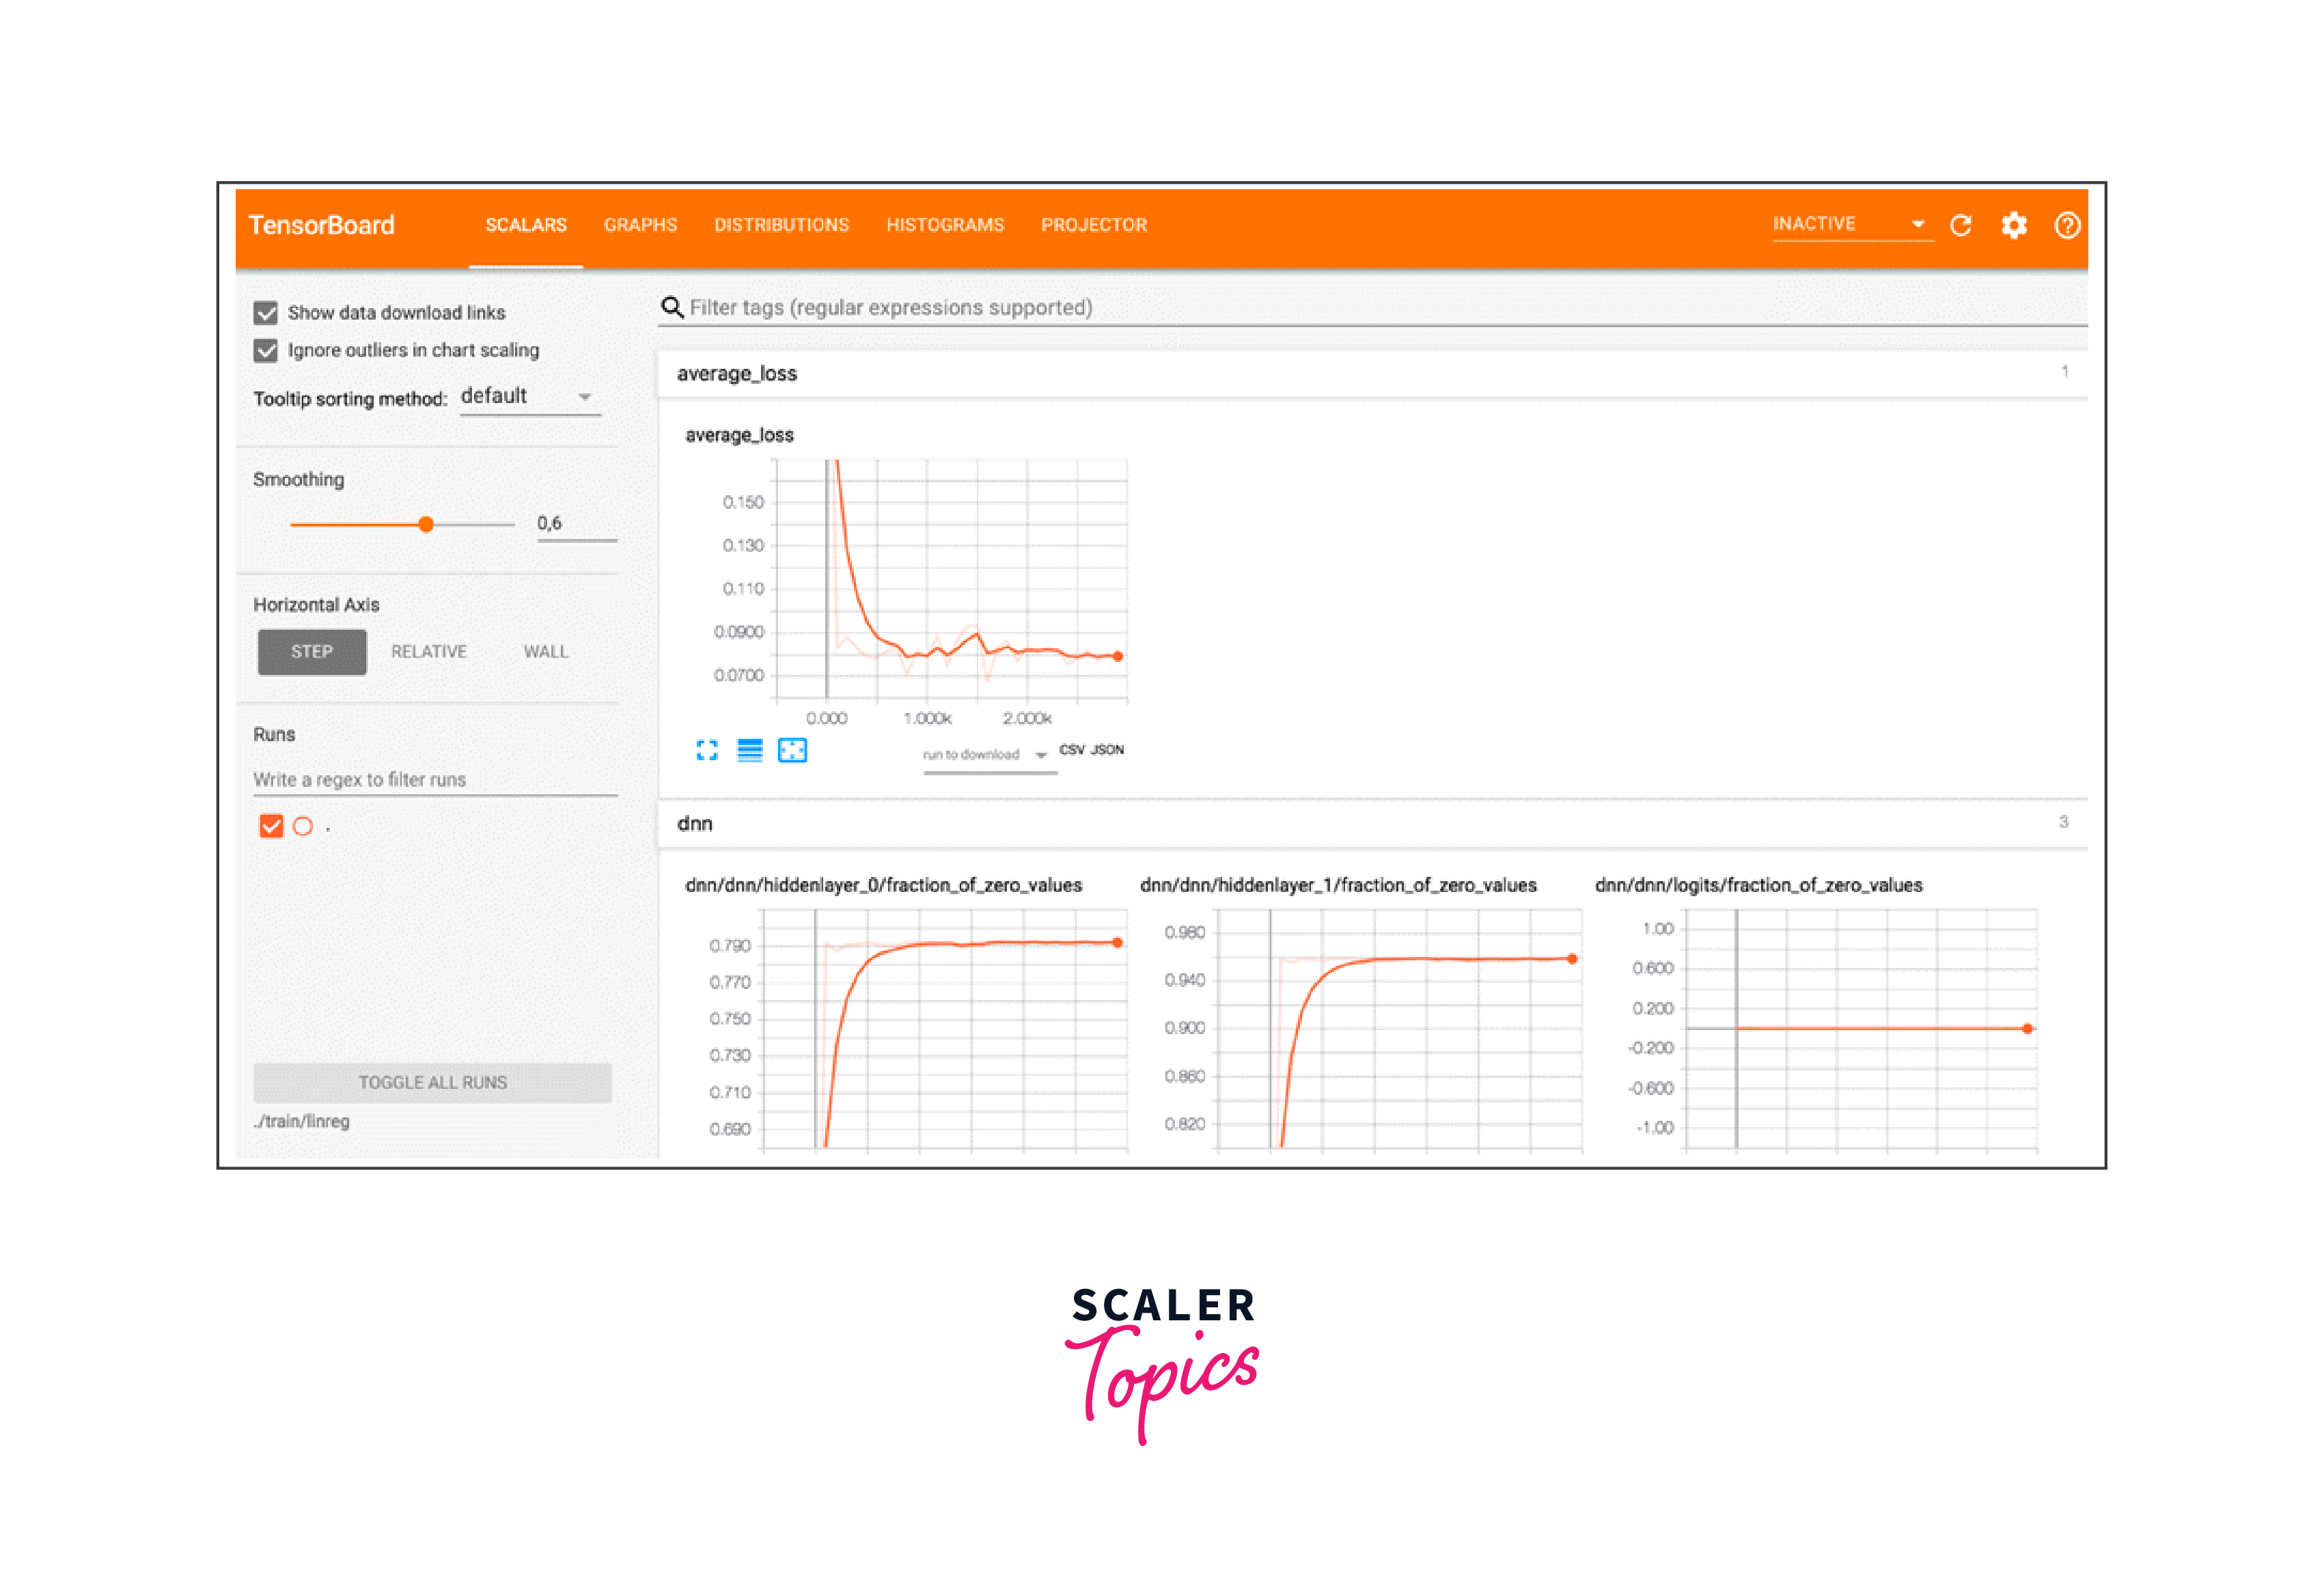Screen dimensions: 2324x1571
Task: Select RELATIVE horizontal axis option
Action: coord(429,651)
